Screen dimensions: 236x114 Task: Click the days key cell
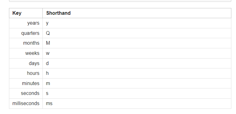coord(26,63)
